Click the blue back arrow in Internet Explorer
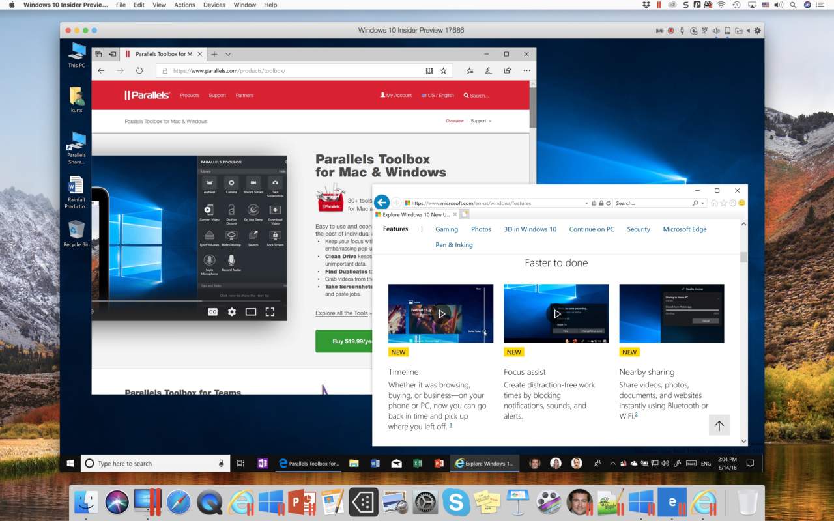Image resolution: width=834 pixels, height=521 pixels. click(x=382, y=203)
